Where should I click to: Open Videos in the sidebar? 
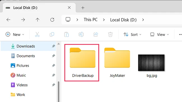tap(28, 85)
